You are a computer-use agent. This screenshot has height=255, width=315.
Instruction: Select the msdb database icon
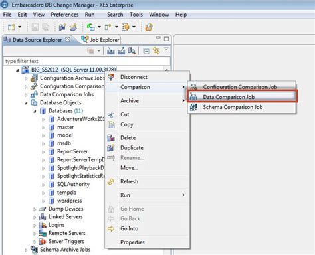(x=51, y=143)
